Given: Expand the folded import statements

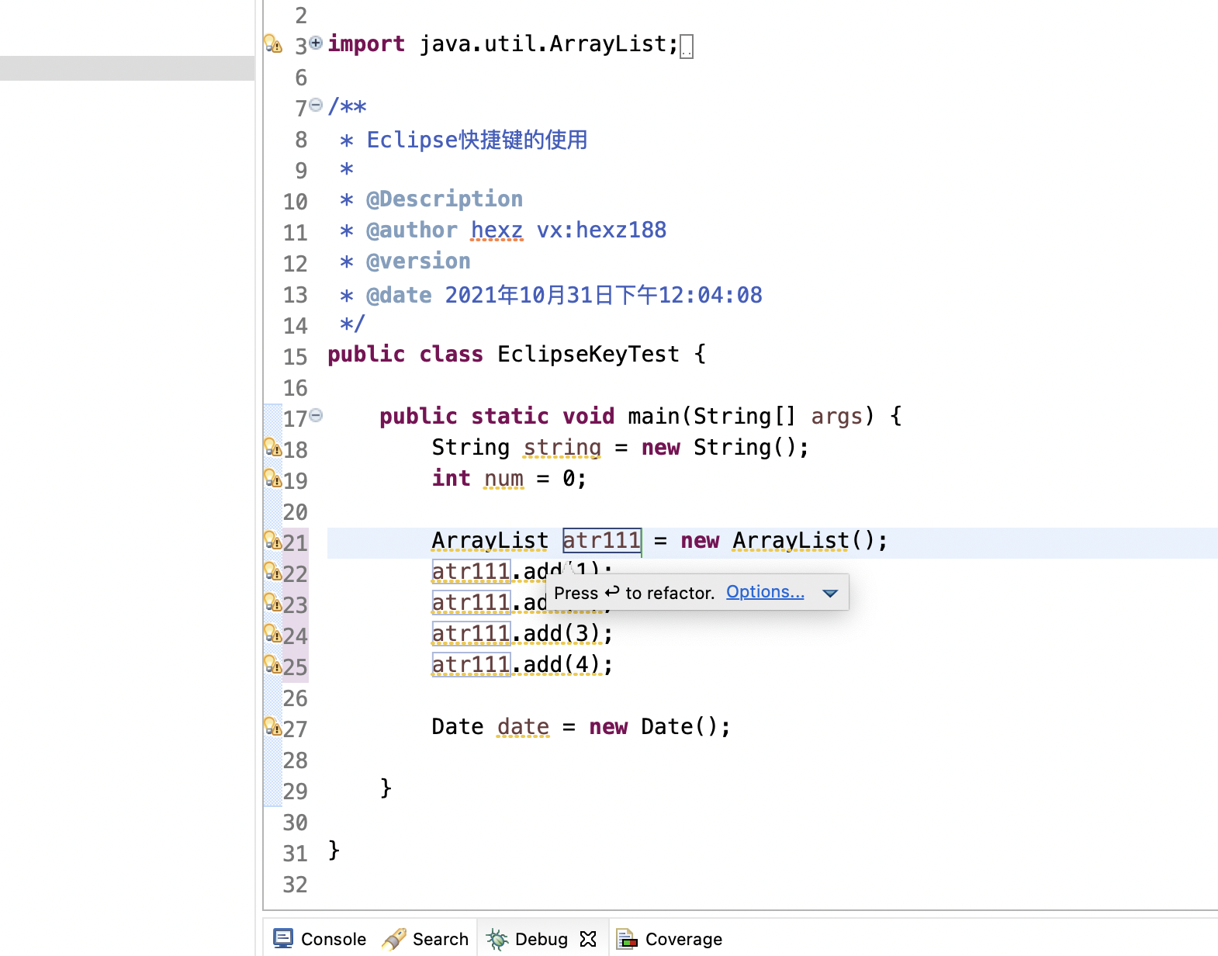Looking at the screenshot, I should 316,43.
